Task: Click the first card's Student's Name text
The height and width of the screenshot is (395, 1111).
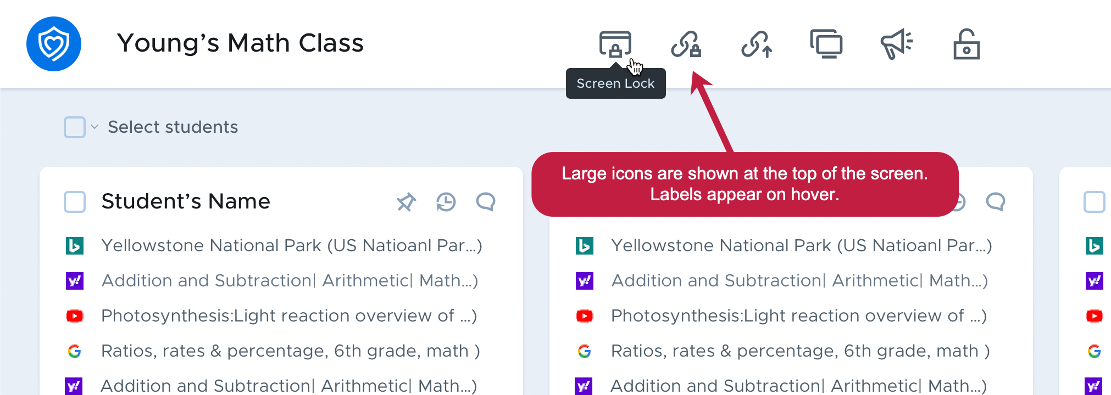Action: pyautogui.click(x=186, y=201)
